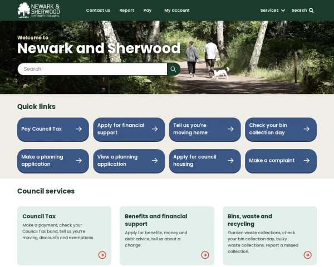
Task: Click the arrow on Make a complaint
Action: 307,160
